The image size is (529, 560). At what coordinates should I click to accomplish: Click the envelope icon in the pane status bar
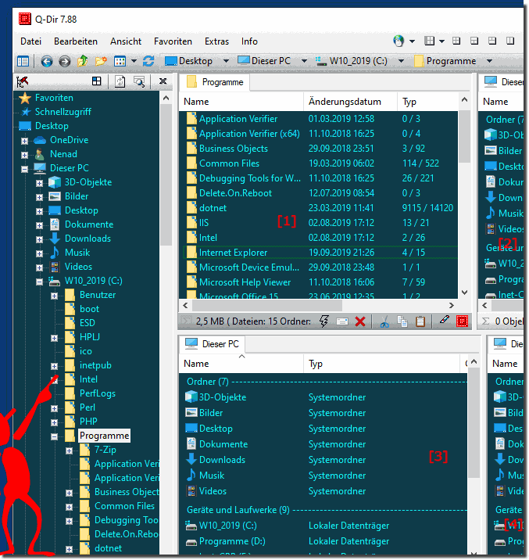342,321
